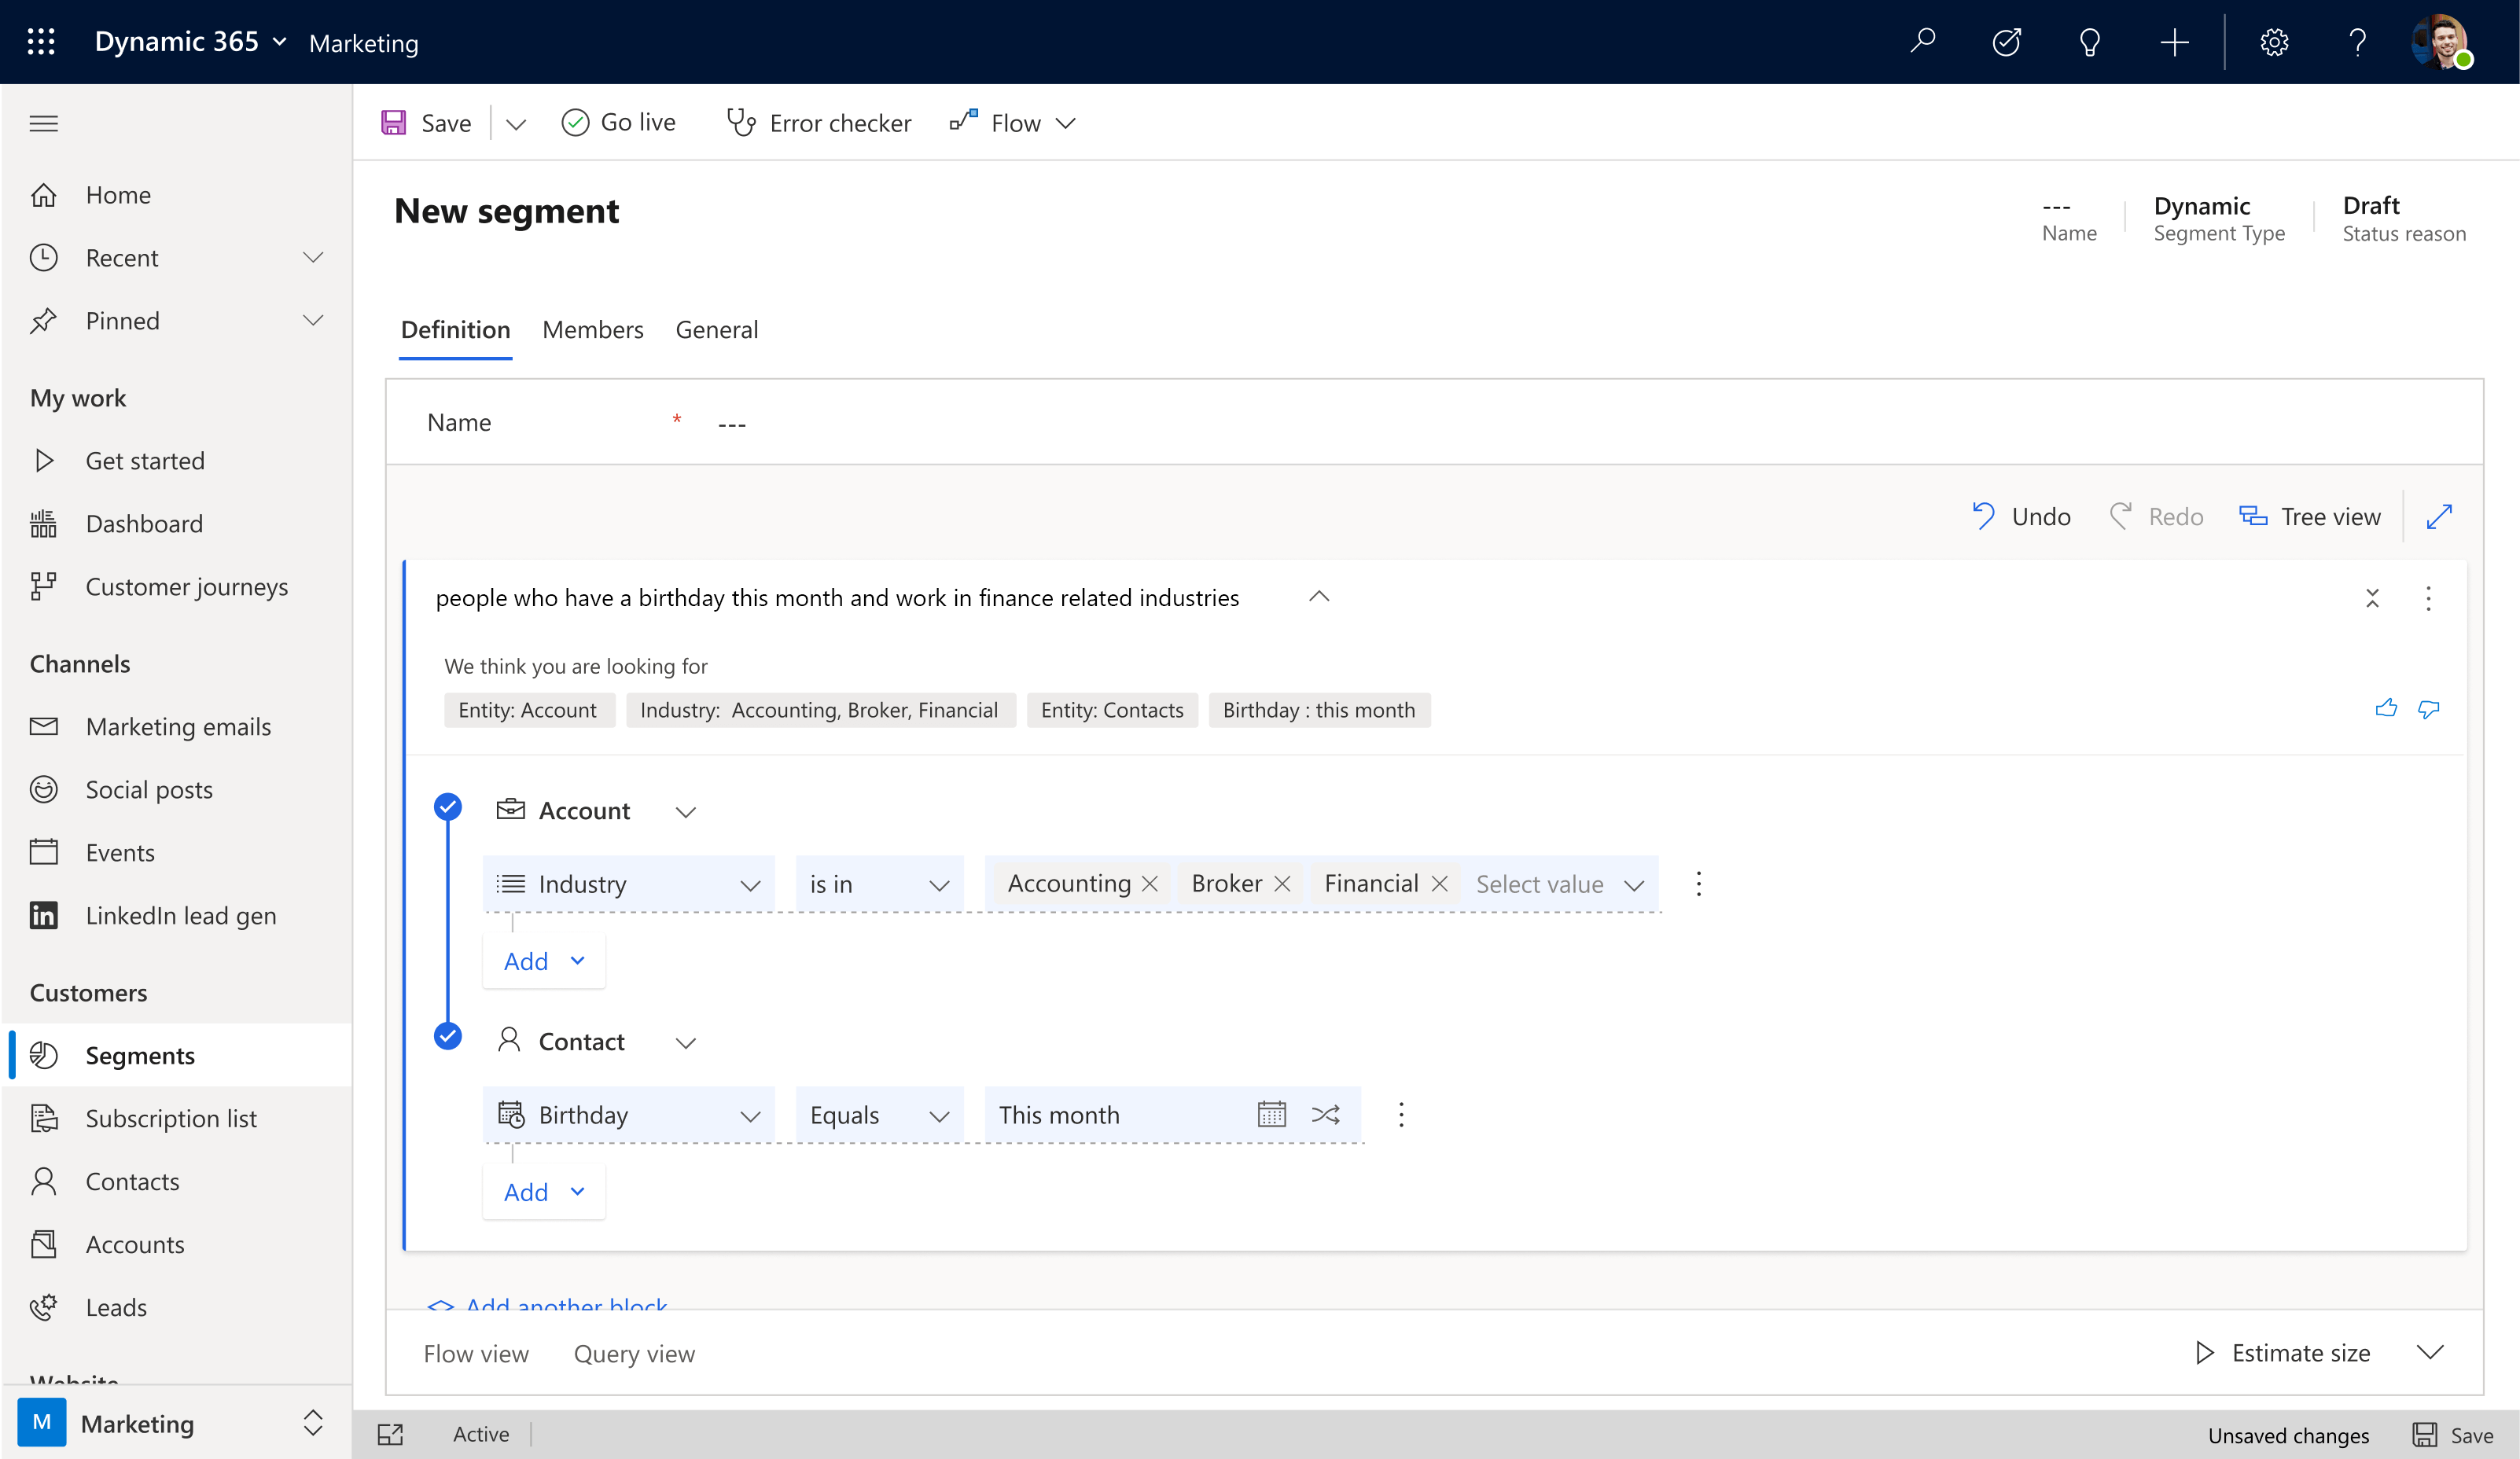Toggle the Contact block checkbox
The height and width of the screenshot is (1459, 2520).
point(447,1037)
